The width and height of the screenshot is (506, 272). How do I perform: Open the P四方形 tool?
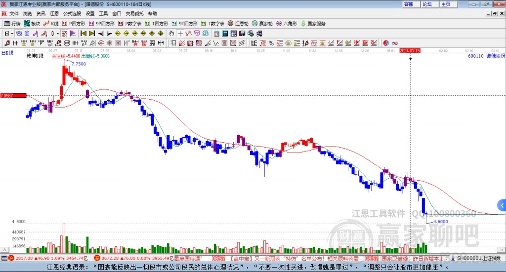tap(74, 24)
